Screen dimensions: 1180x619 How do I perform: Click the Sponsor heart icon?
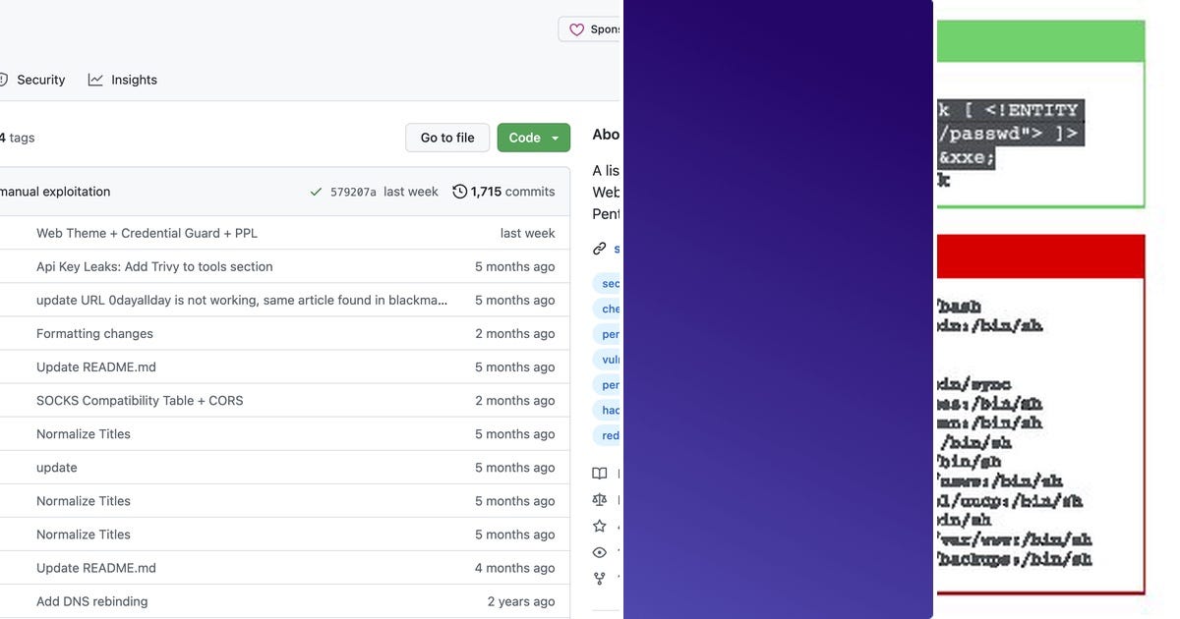(x=577, y=28)
